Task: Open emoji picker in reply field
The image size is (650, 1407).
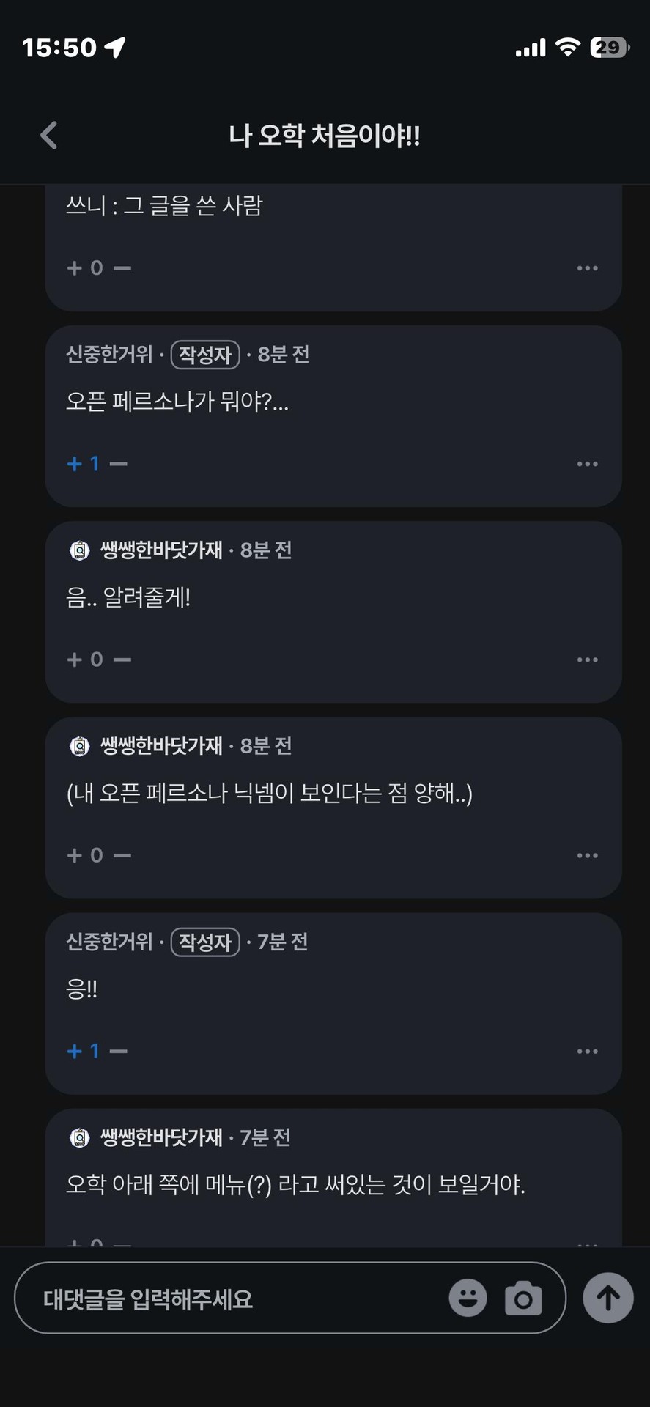Action: pyautogui.click(x=468, y=1298)
